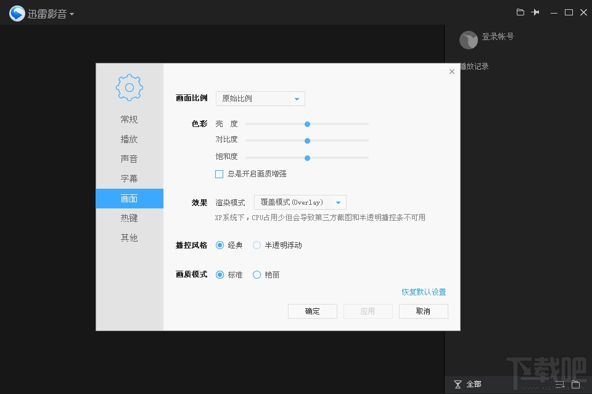The image size is (592, 394).
Task: Click the login account avatar icon
Action: click(469, 39)
